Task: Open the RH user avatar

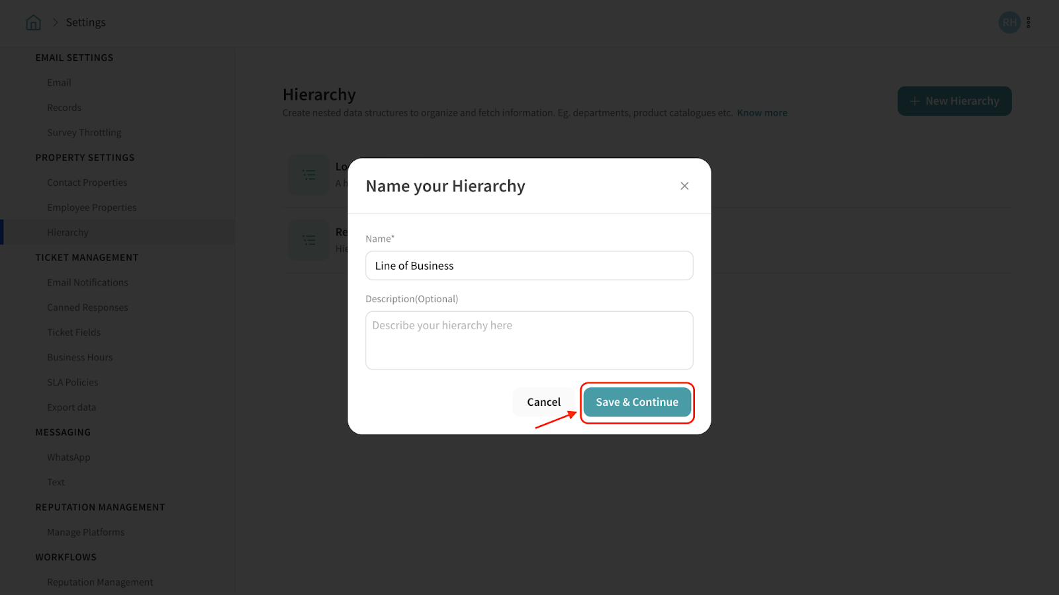Action: pyautogui.click(x=1009, y=22)
